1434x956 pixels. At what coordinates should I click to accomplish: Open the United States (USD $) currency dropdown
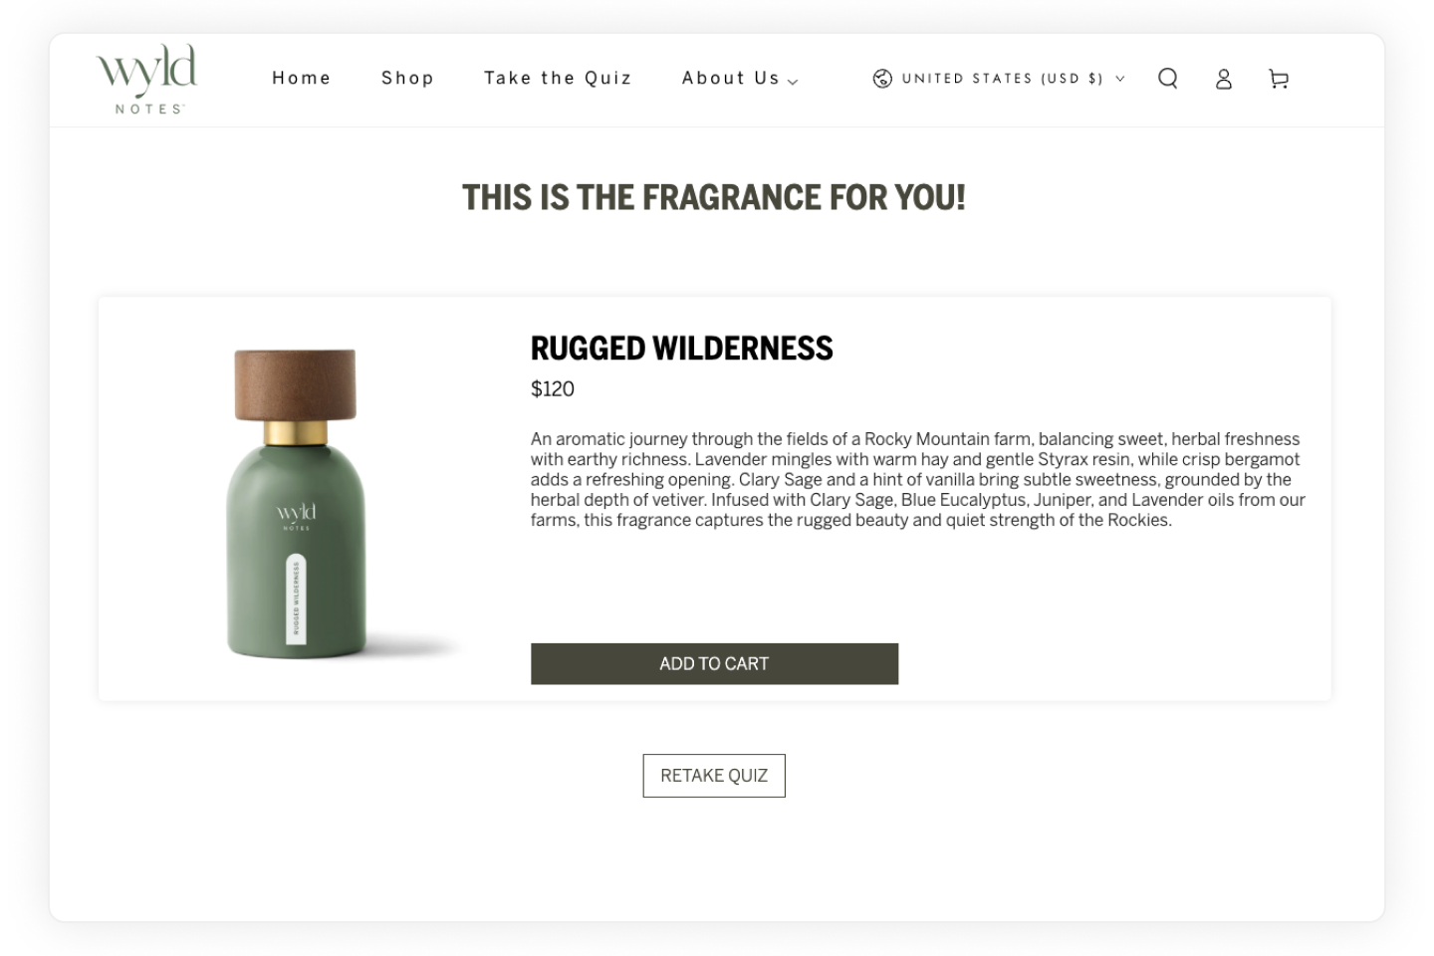[999, 79]
